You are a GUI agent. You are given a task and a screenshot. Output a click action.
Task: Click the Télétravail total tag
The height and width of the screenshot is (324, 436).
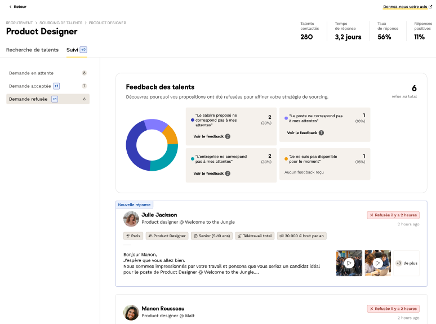[x=253, y=236]
